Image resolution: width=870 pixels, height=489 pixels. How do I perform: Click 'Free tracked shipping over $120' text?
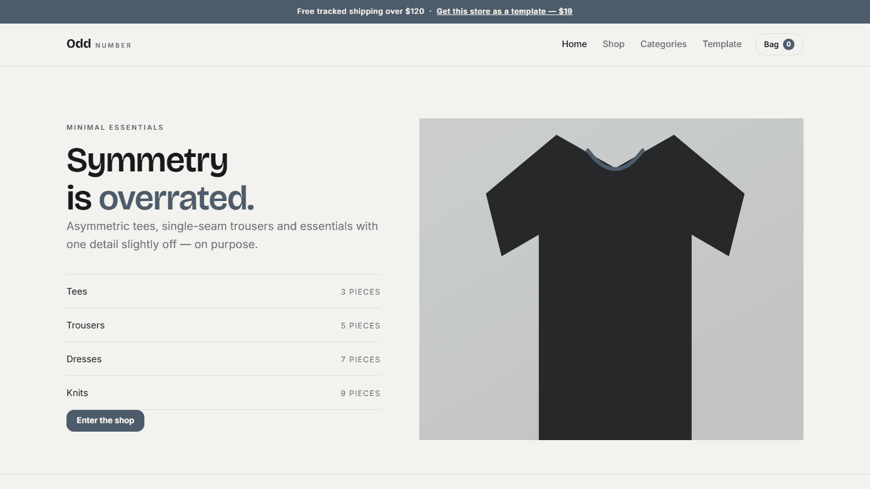(361, 11)
